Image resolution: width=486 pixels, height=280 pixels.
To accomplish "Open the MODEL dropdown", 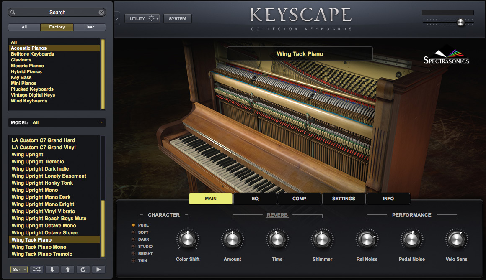I will point(57,122).
